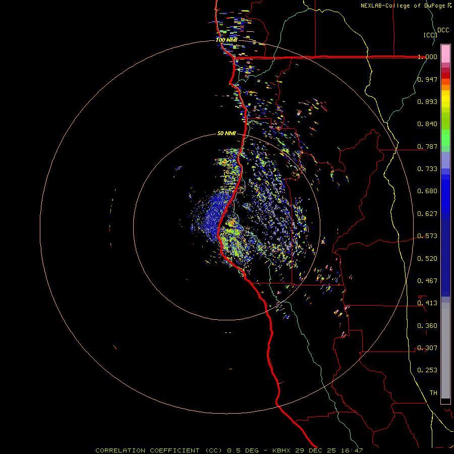Click the DCC label above the color bar

(x=443, y=30)
